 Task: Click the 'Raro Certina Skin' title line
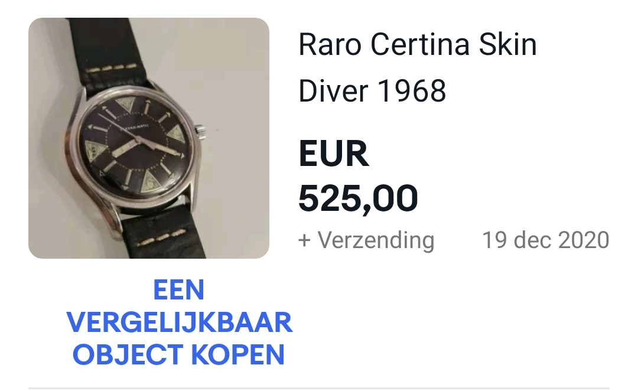[x=418, y=44]
